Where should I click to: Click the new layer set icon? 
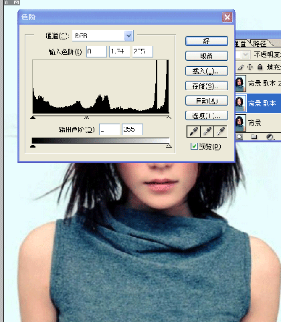coord(254,137)
